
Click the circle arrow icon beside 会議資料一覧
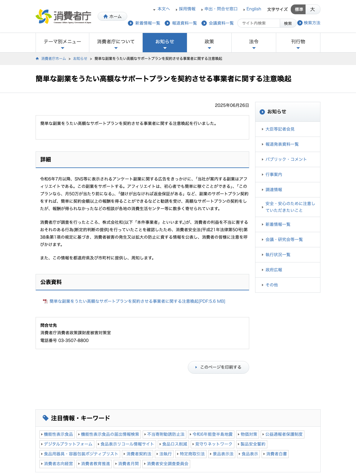pos(204,23)
